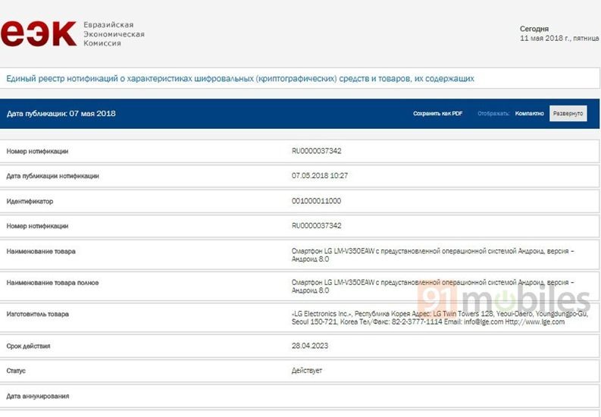
Task: Click the Наименование товара полное label
Action: click(52, 283)
